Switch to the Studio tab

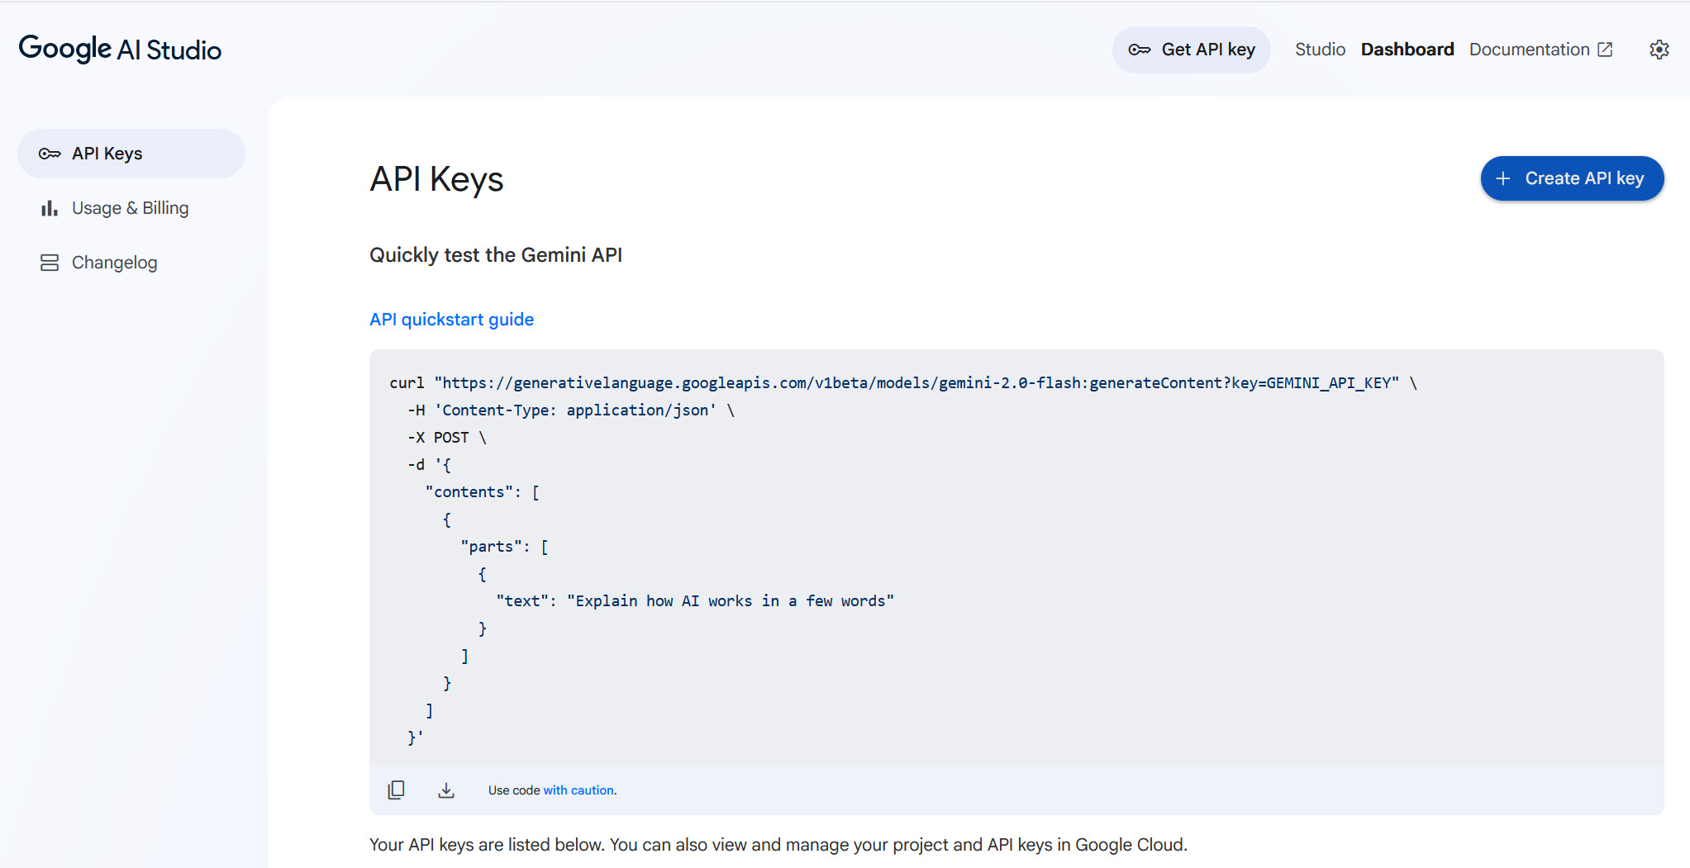(x=1319, y=49)
